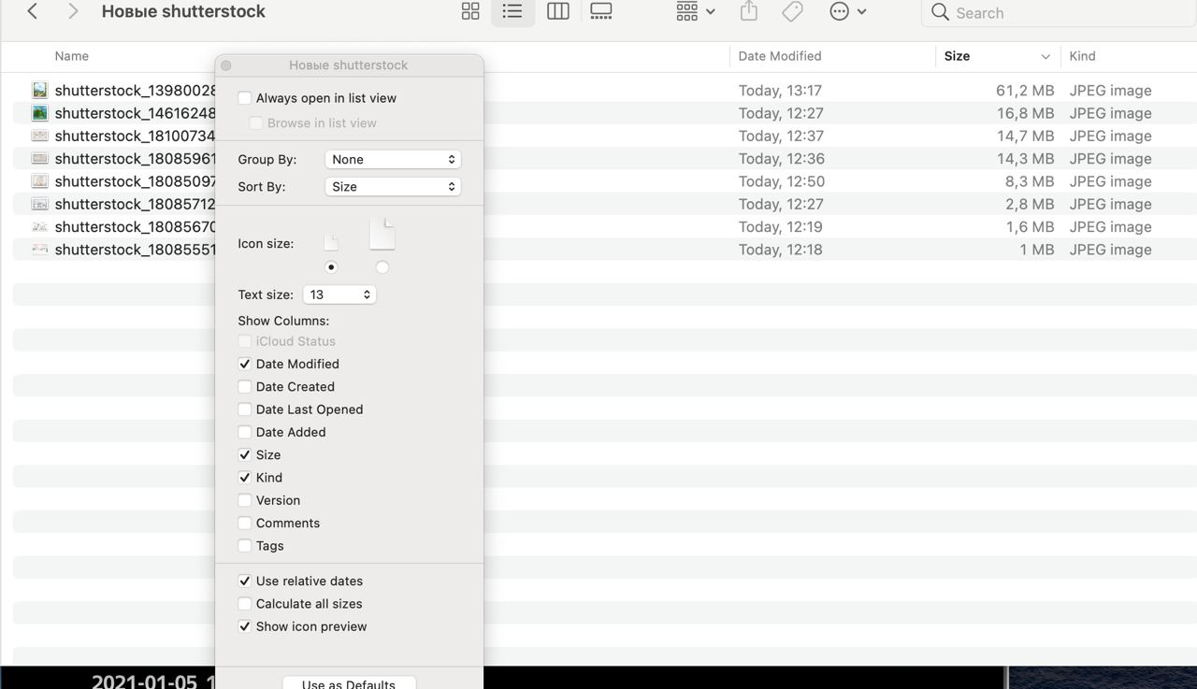
Task: Switch to icon grid view
Action: coord(470,11)
